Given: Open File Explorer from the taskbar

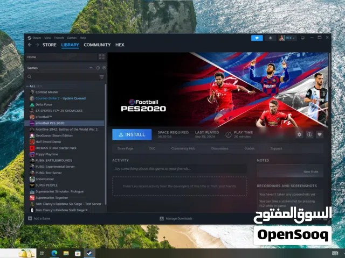Looking at the screenshot, I should pyautogui.click(x=66, y=253).
